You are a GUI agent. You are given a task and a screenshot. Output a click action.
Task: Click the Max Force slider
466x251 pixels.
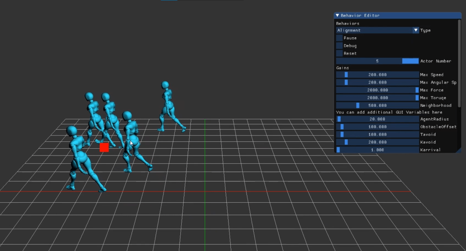(x=377, y=90)
